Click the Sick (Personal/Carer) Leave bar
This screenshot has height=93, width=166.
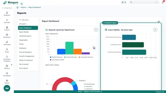(129, 37)
